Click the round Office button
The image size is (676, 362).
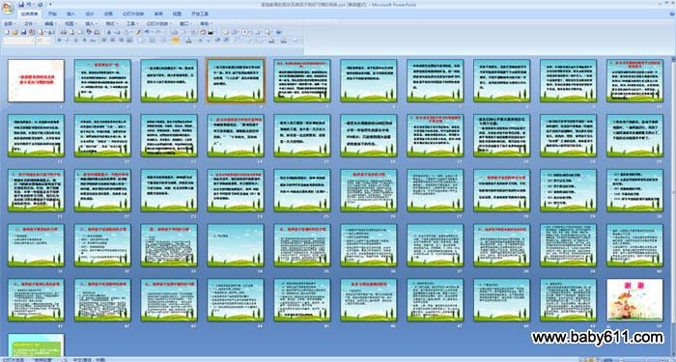click(x=8, y=8)
